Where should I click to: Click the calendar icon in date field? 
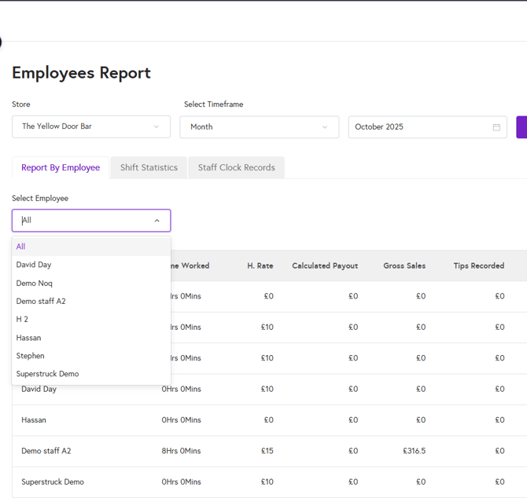[x=496, y=127]
